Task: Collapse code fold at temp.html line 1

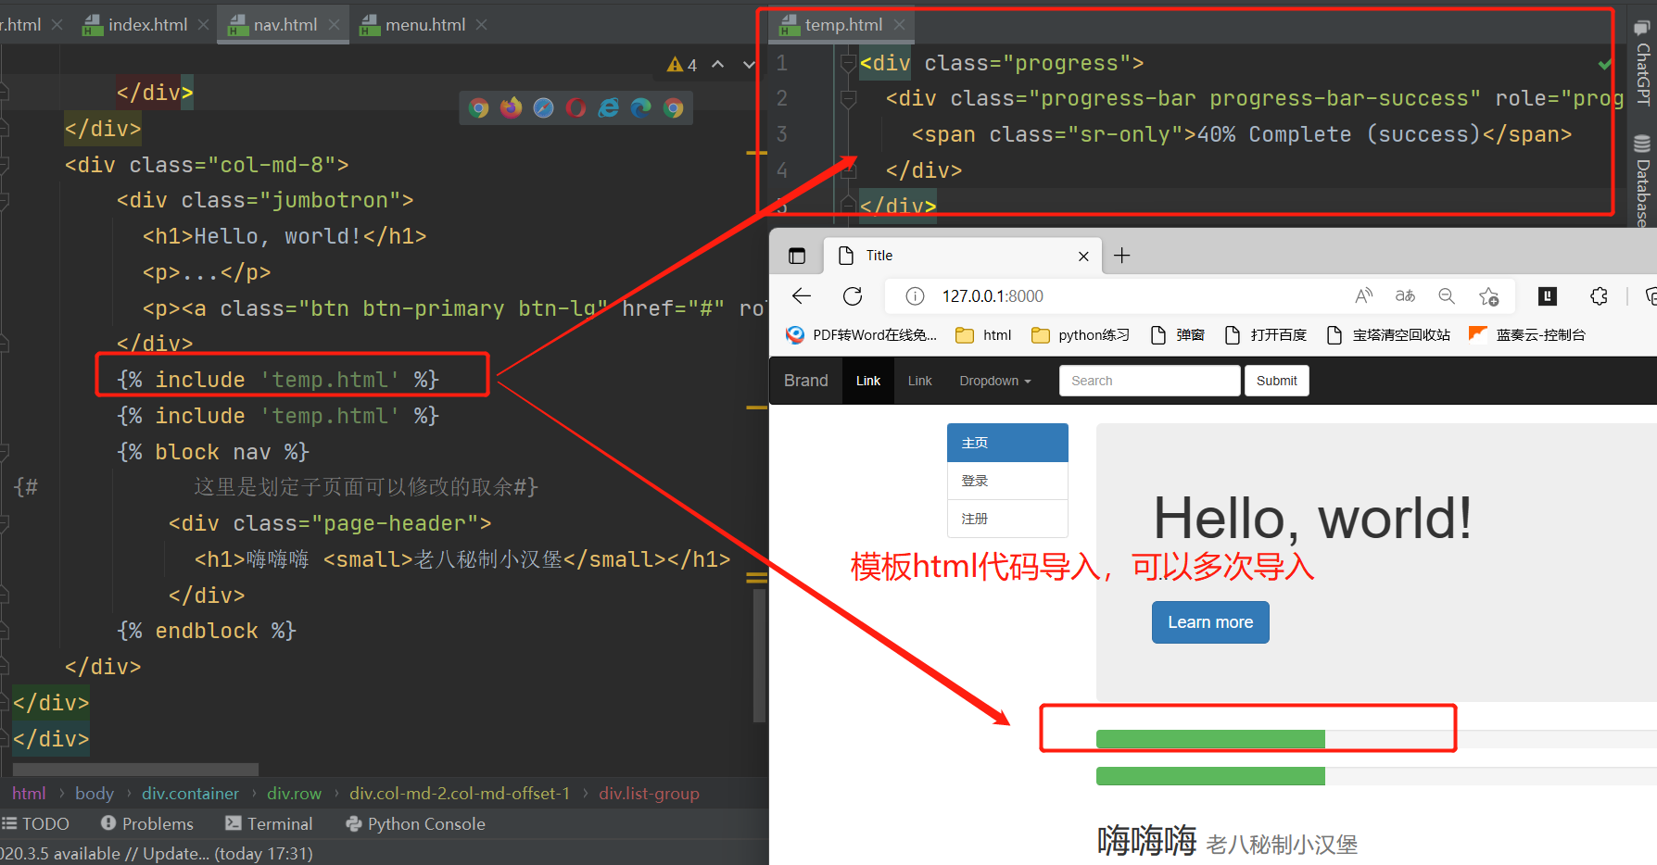Action: pyautogui.click(x=847, y=63)
